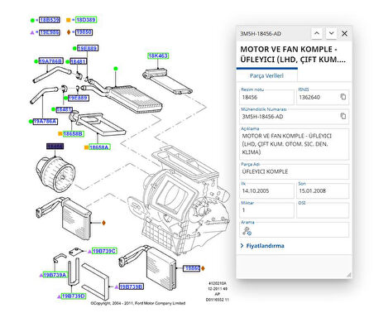Select evaporator callout 19860

[192, 268]
